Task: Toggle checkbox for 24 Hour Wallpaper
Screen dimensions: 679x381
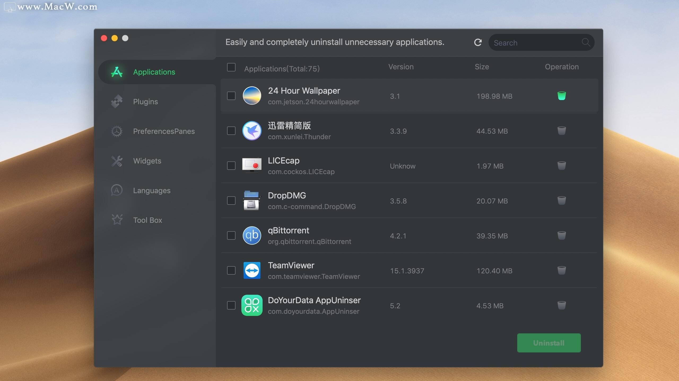Action: tap(231, 95)
